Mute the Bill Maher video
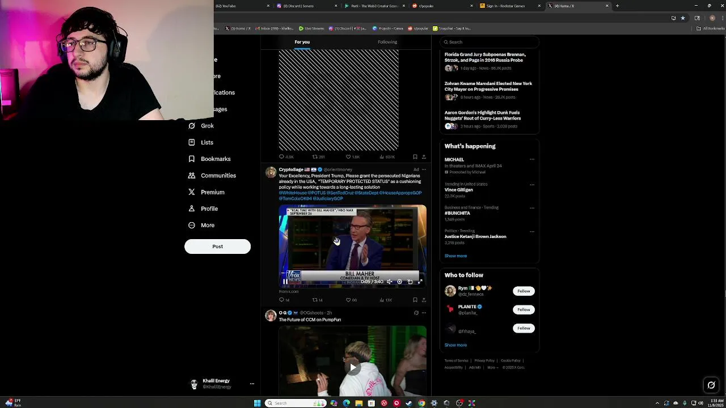This screenshot has width=726, height=408. [x=389, y=282]
